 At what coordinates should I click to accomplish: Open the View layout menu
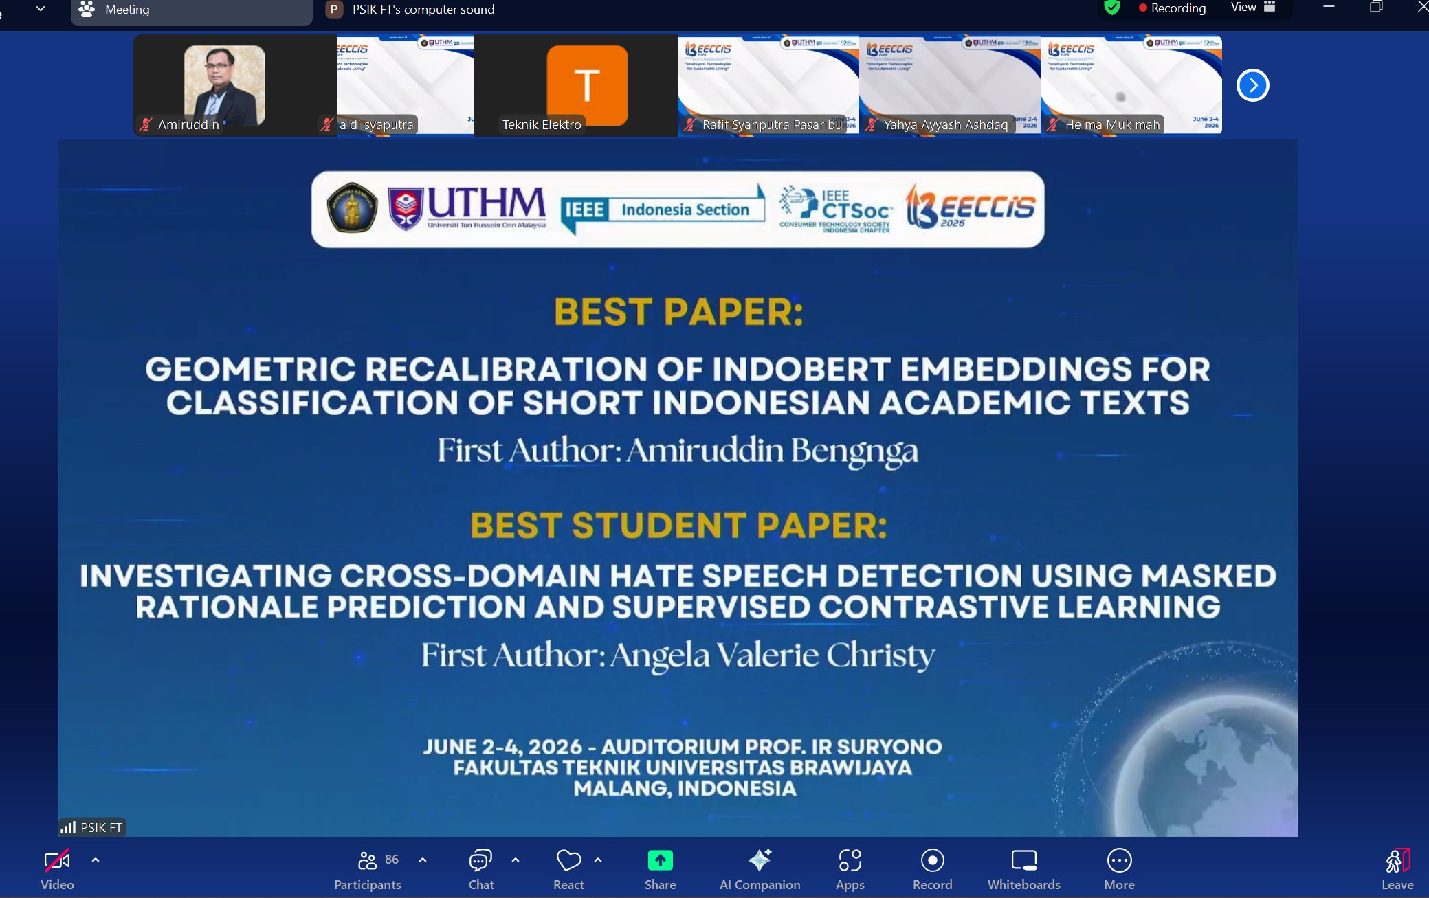click(1253, 8)
